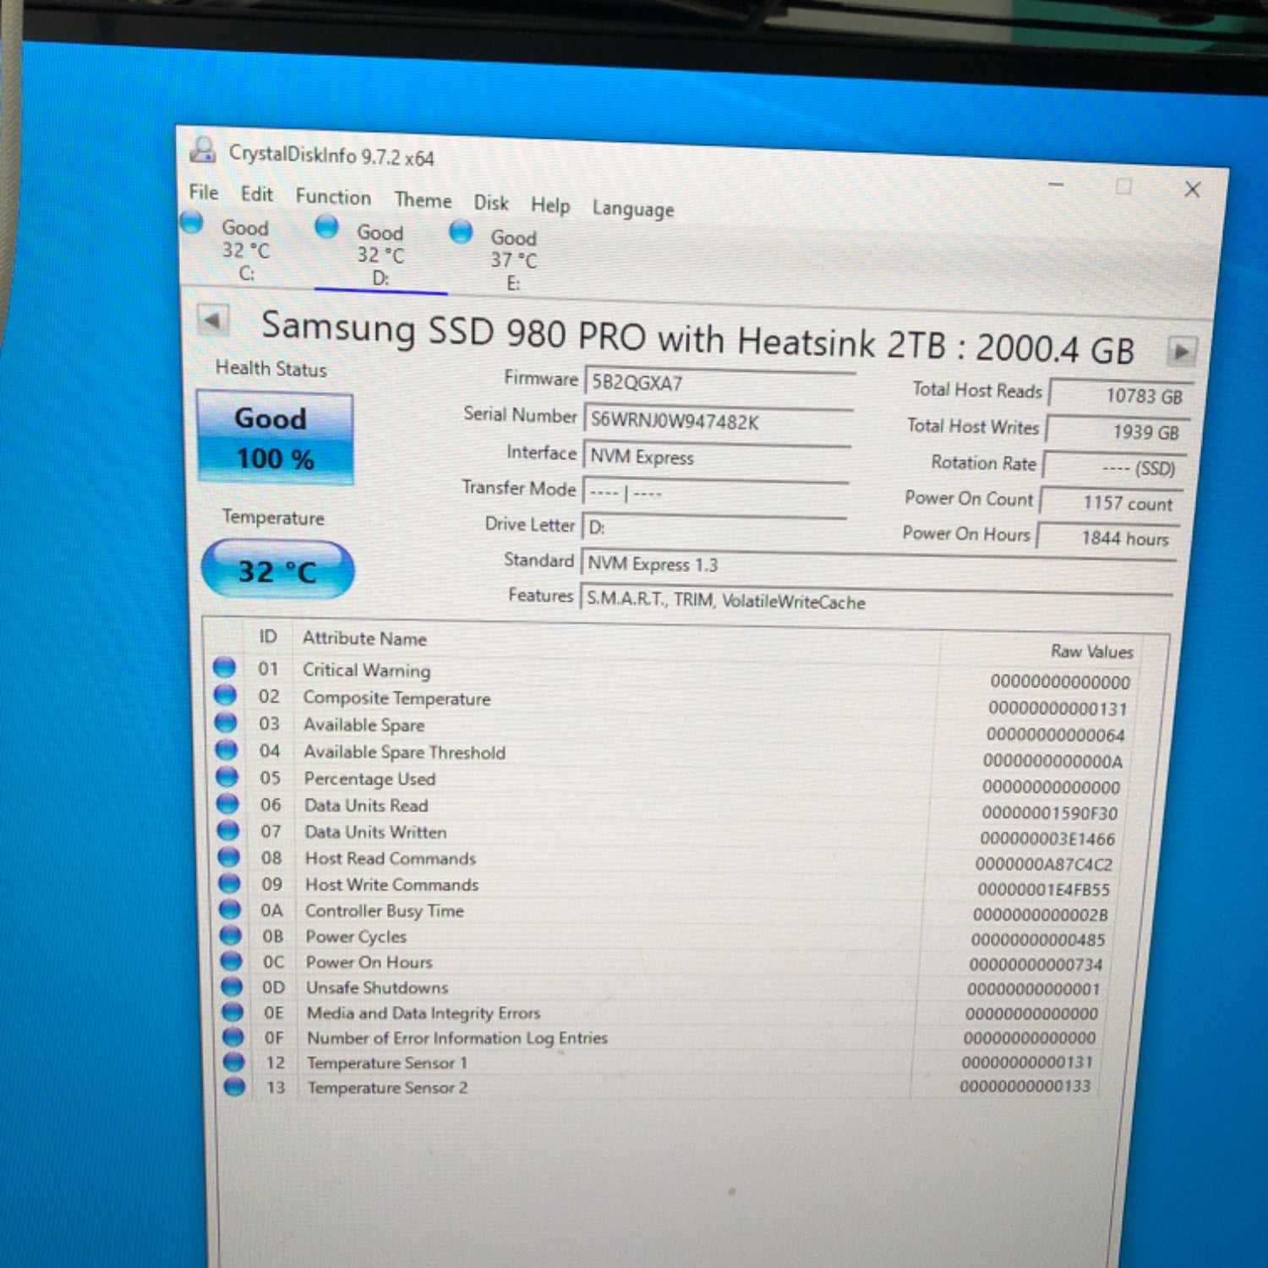
Task: Open the Disk menu
Action: [491, 203]
